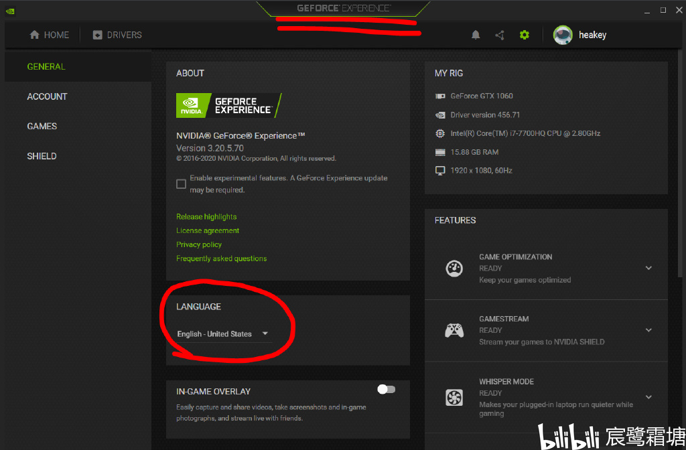Click the Whisper Mode fan icon
Viewport: 686px width, 450px height.
tap(454, 398)
